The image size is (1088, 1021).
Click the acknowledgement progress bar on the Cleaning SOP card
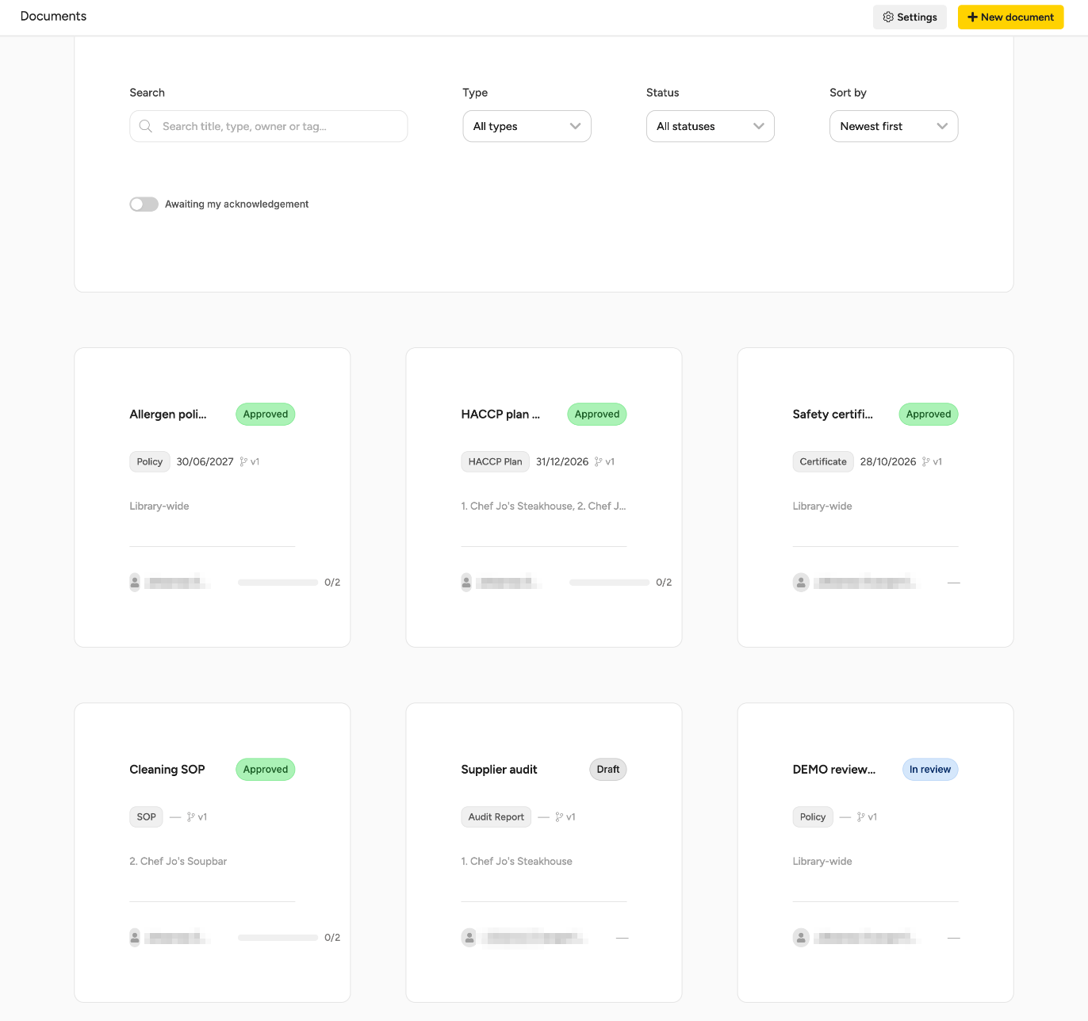(x=278, y=938)
